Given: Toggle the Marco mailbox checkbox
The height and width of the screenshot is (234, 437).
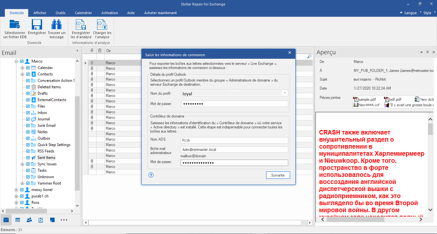Looking at the screenshot, I should [22, 61].
